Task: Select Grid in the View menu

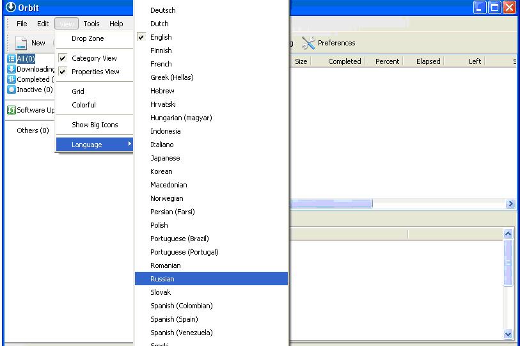Action: (95, 91)
